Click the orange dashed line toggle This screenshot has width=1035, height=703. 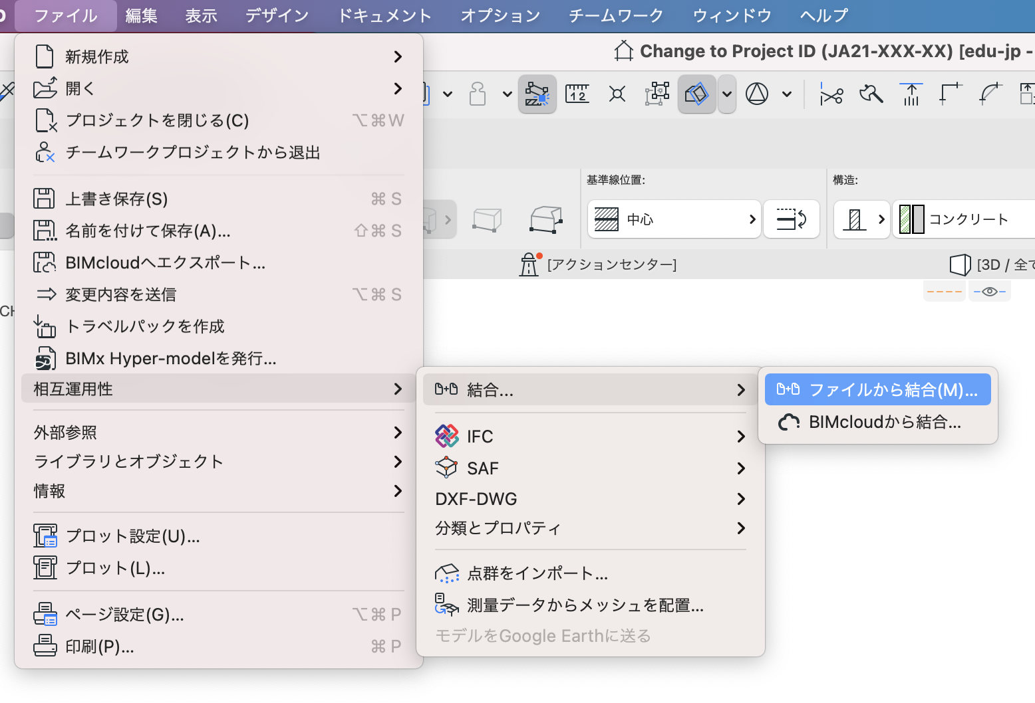tap(945, 291)
